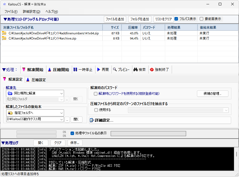This screenshot has height=177, width=239.
Task: Sort by 後始末結果 column header
Action: [x=218, y=28]
